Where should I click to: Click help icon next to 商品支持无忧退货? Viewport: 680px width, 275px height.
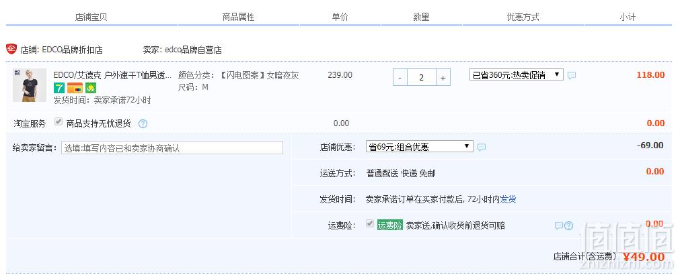[x=143, y=123]
